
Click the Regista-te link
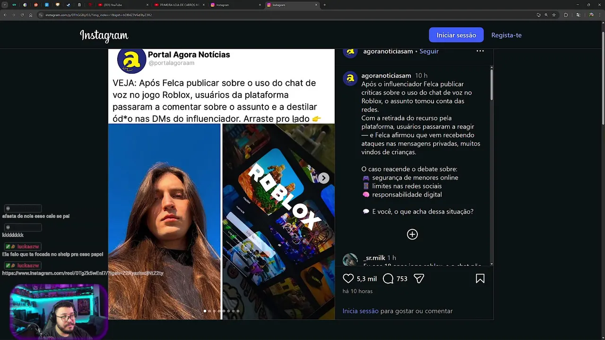(506, 35)
